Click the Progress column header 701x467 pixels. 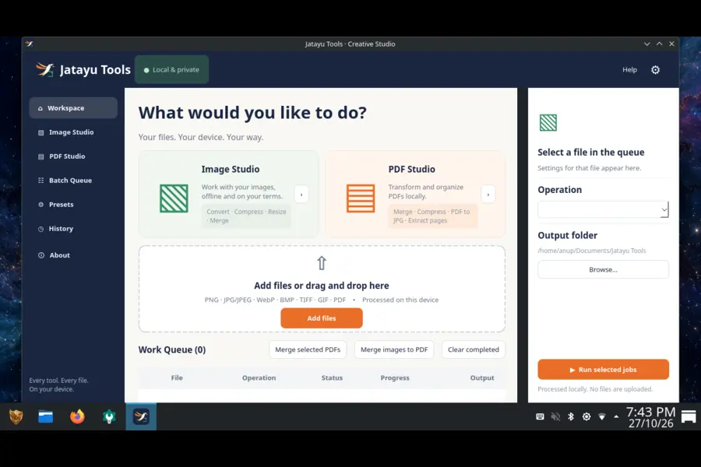[395, 377]
